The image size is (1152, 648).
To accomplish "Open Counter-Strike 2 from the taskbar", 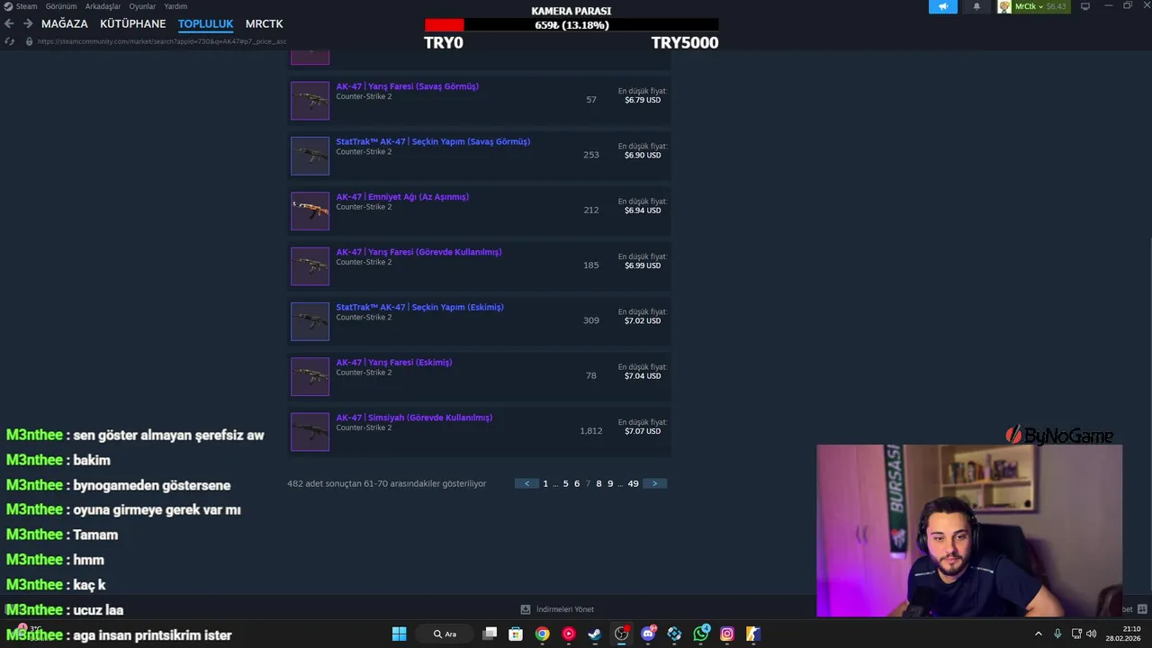I will [753, 634].
